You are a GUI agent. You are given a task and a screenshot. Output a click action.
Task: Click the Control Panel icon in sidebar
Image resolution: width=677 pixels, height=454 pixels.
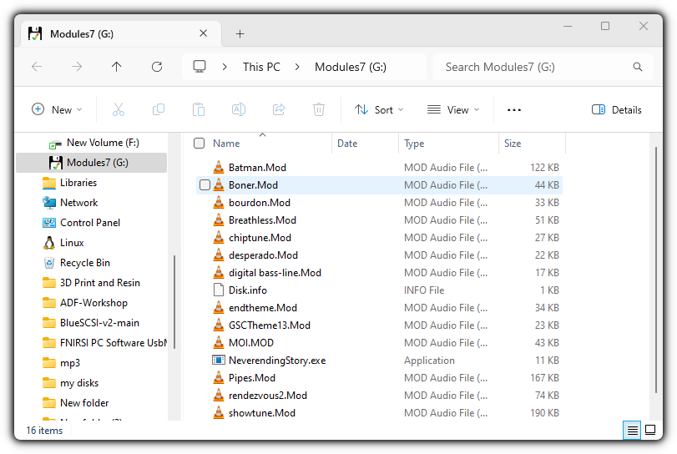click(49, 223)
